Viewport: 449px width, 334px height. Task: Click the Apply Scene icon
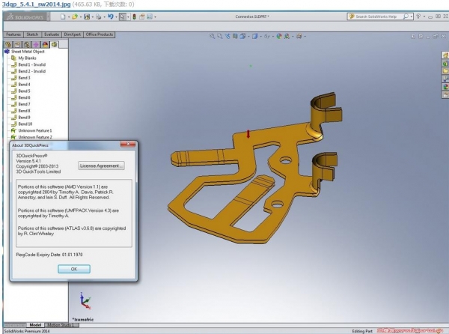pos(287,36)
